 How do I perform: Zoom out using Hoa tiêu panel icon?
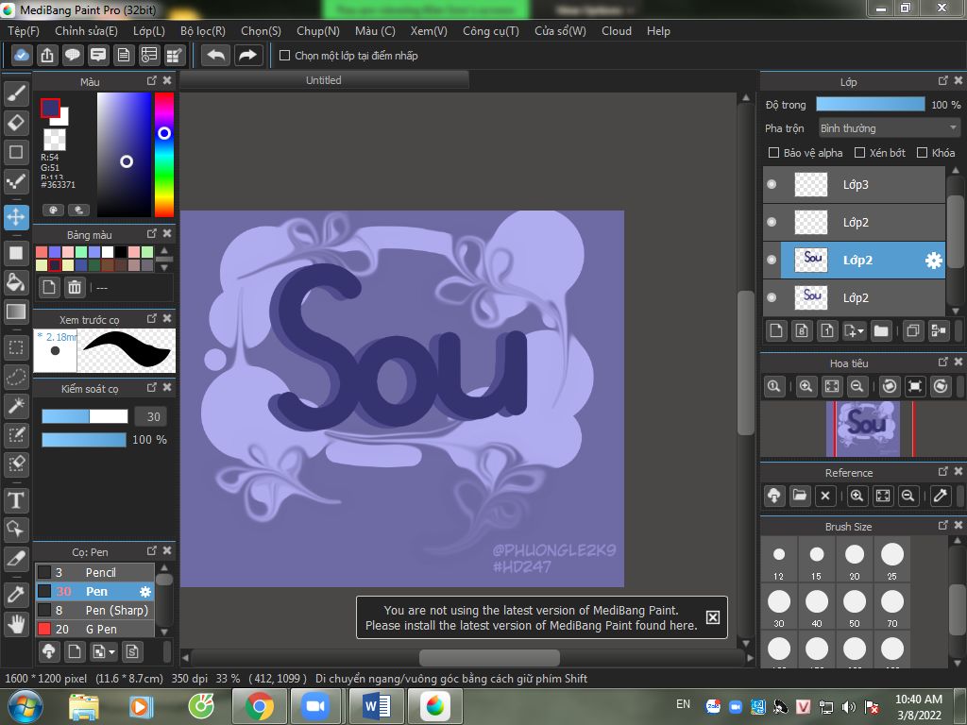tap(857, 386)
